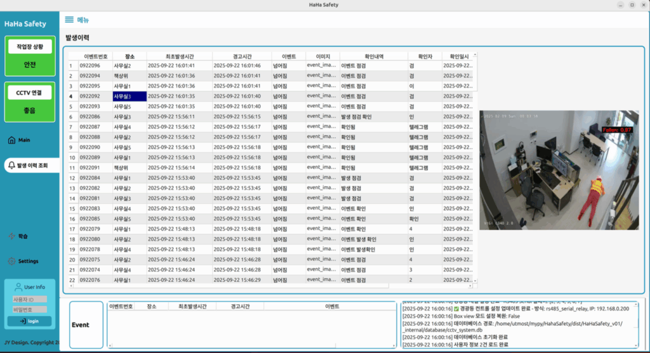The width and height of the screenshot is (650, 353).
Task: Maximize the HaHa Safety window
Action: point(632,4)
